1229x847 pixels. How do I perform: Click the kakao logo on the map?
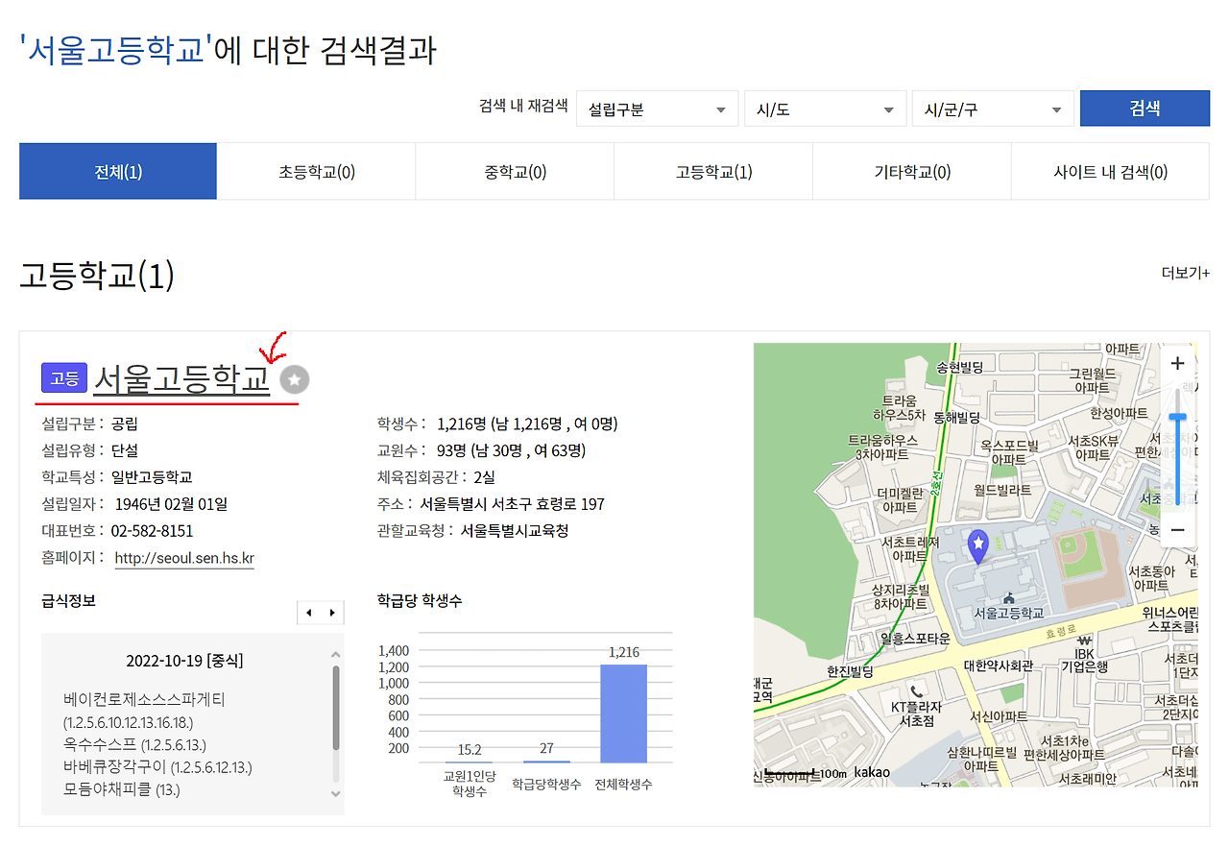coord(871,772)
